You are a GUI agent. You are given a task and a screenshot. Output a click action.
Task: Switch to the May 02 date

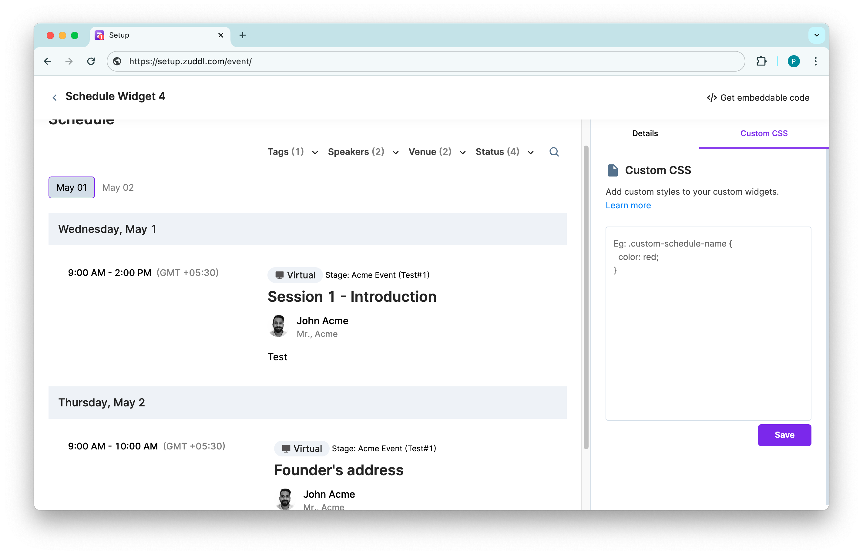(118, 187)
